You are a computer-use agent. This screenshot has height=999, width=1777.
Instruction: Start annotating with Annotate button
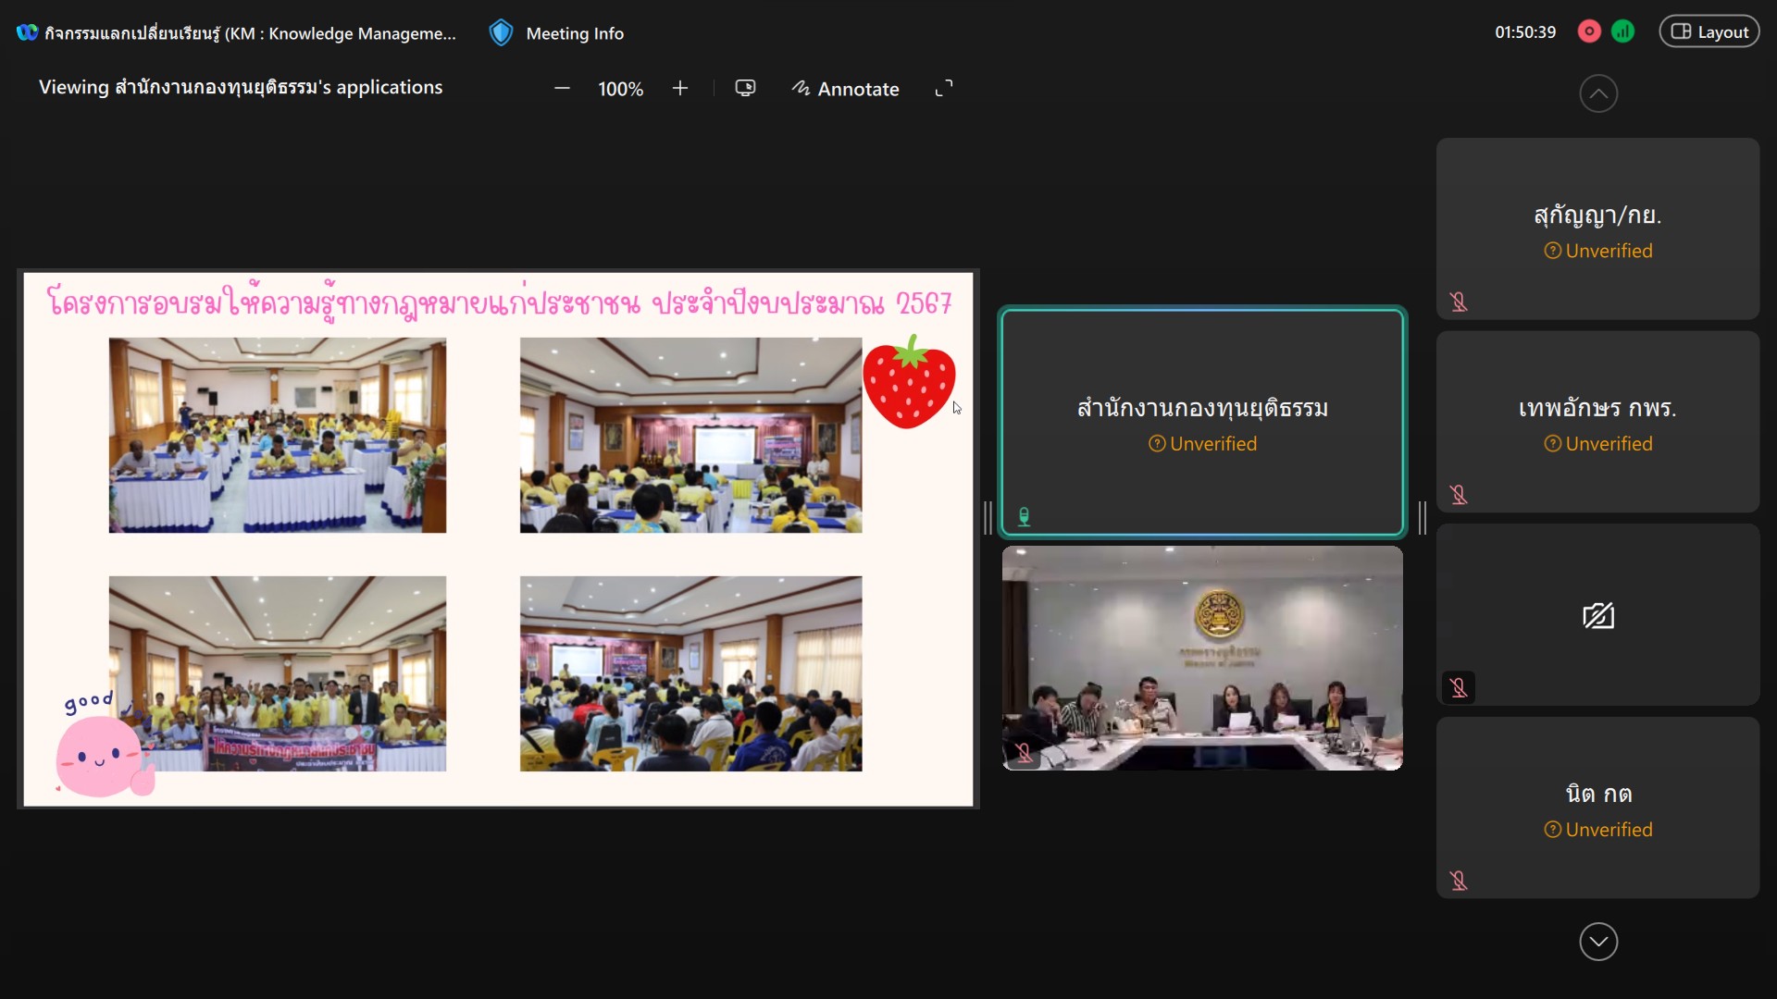[845, 89]
